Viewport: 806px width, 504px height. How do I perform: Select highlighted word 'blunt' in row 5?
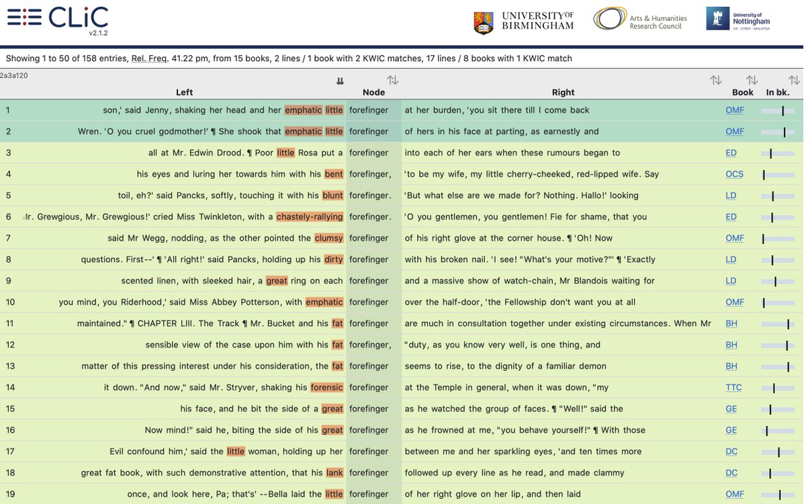(332, 196)
